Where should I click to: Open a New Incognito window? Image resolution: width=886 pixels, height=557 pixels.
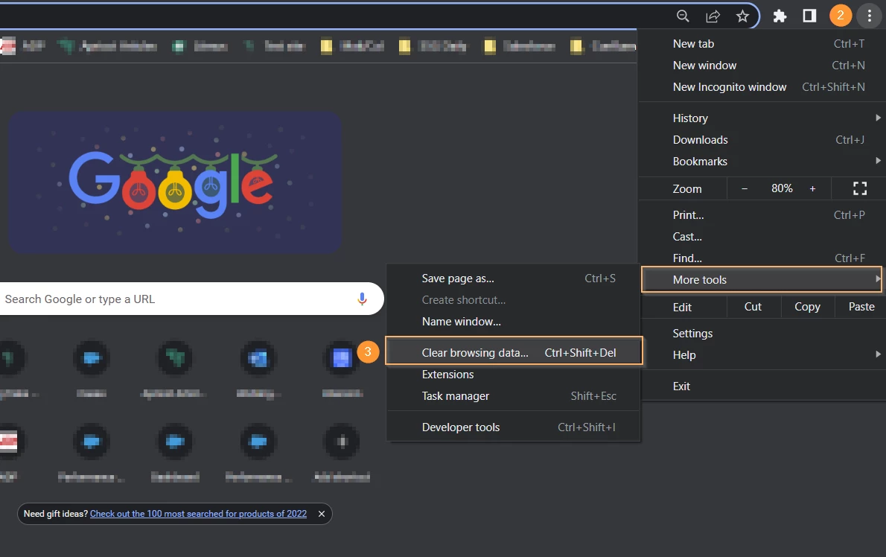click(x=762, y=86)
